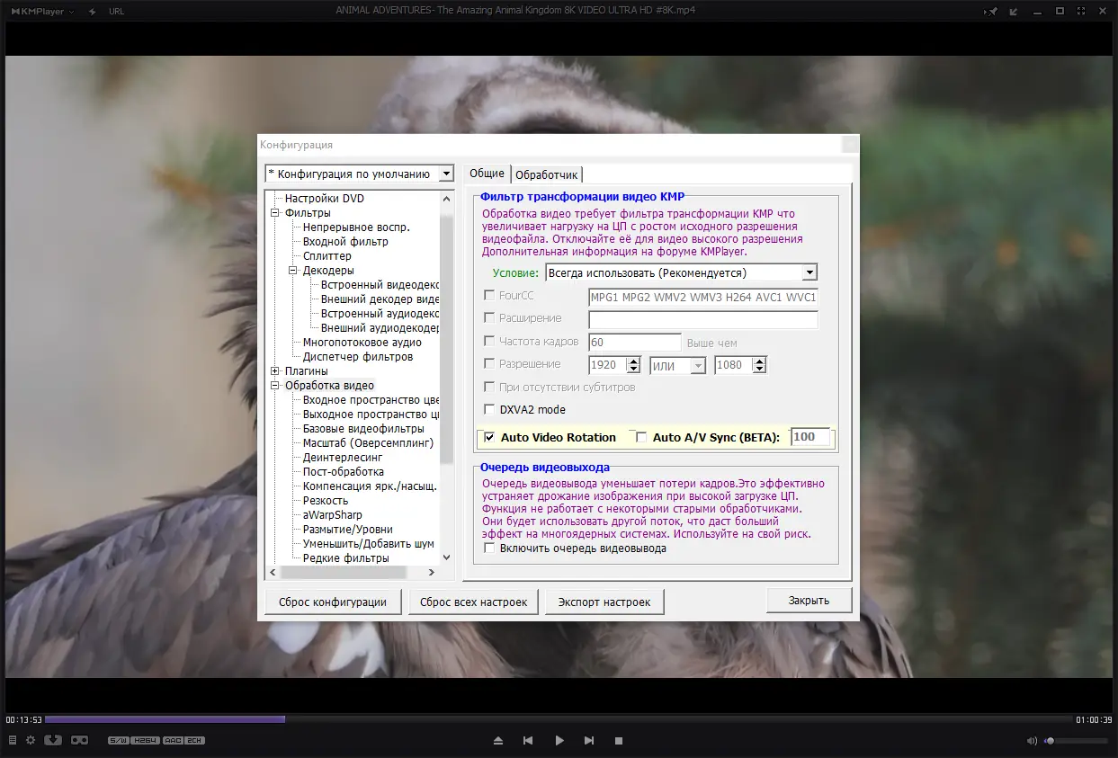Click the settings gear in bottom bar
This screenshot has width=1118, height=758.
[31, 740]
